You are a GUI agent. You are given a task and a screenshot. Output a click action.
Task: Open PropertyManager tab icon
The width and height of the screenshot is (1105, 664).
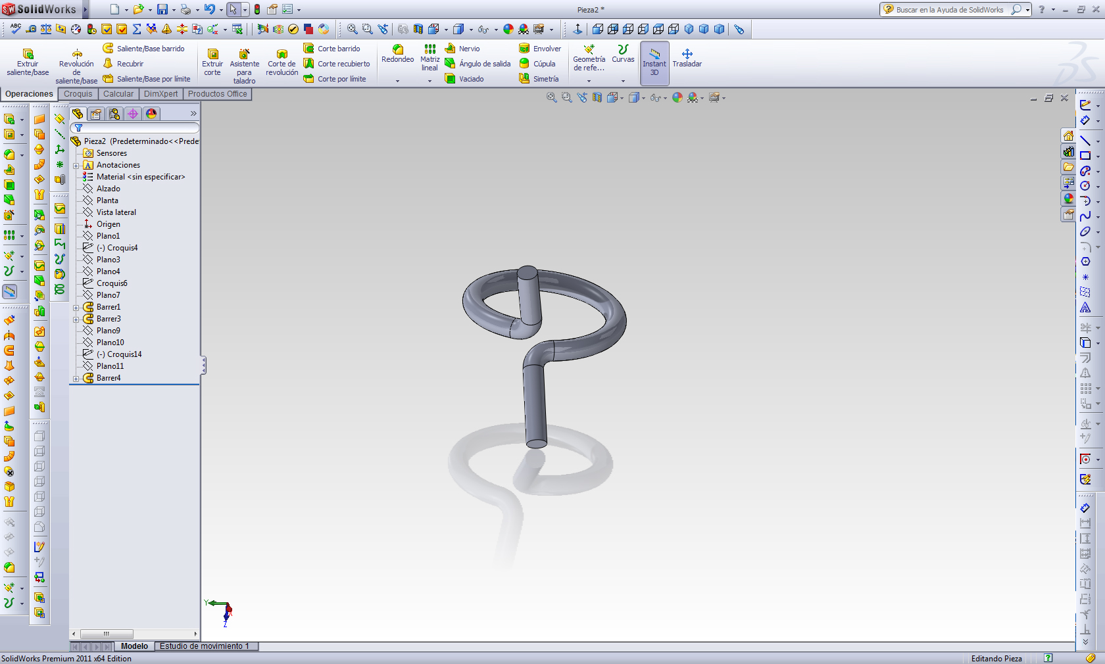(96, 114)
